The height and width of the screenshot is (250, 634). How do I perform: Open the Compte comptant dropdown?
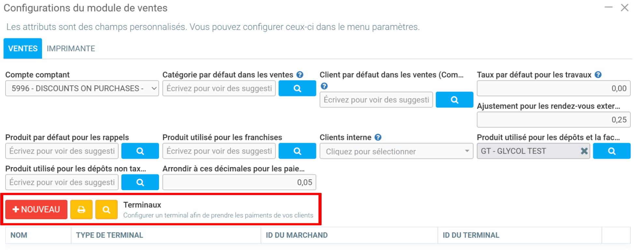tap(82, 89)
